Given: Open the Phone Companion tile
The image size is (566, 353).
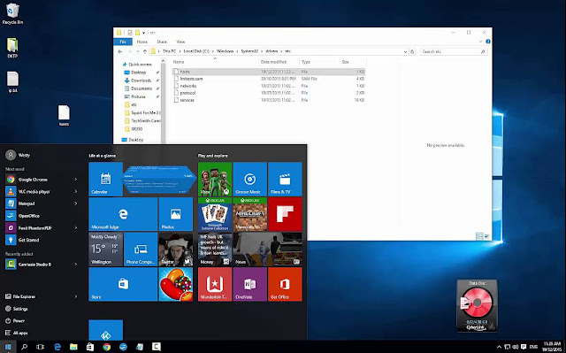Looking at the screenshot, I should (x=141, y=249).
